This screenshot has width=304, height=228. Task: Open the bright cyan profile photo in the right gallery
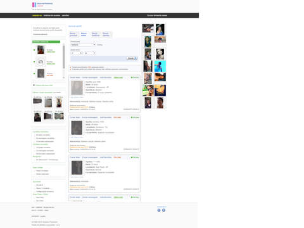[160, 66]
